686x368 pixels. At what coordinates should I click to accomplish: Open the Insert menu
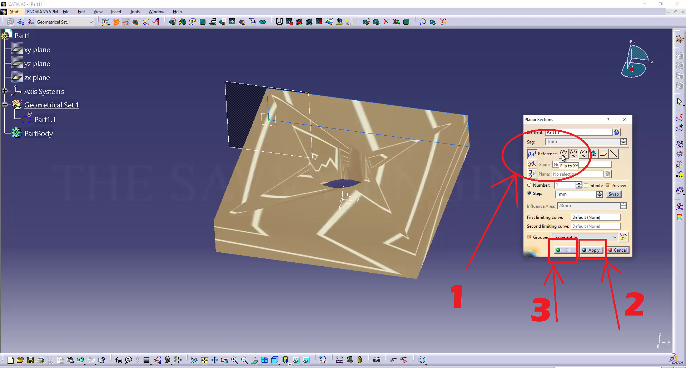116,12
